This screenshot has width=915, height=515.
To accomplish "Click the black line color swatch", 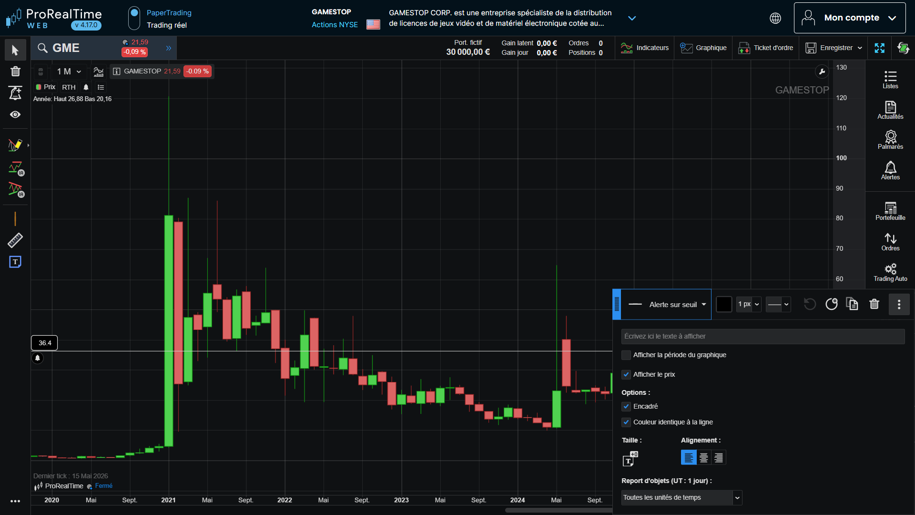I will [724, 304].
